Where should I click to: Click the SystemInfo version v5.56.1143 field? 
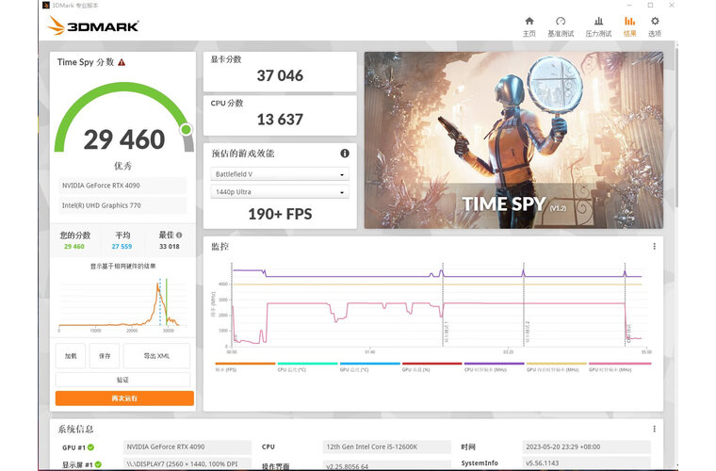[x=586, y=463]
